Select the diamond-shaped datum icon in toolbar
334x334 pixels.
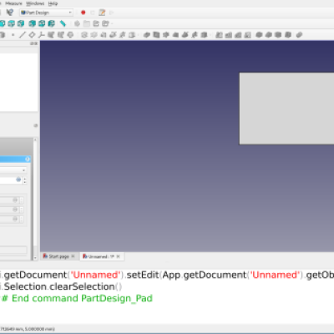[x=32, y=35]
